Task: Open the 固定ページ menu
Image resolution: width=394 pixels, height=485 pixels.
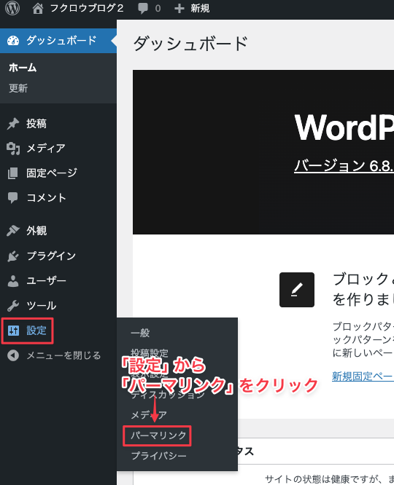Action: 52,173
